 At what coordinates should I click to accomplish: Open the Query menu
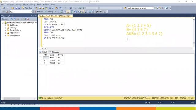(18, 5)
